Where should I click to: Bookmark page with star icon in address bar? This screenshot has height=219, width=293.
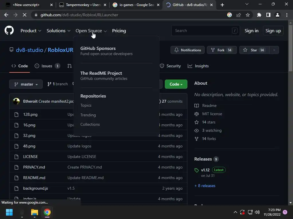tap(248, 15)
